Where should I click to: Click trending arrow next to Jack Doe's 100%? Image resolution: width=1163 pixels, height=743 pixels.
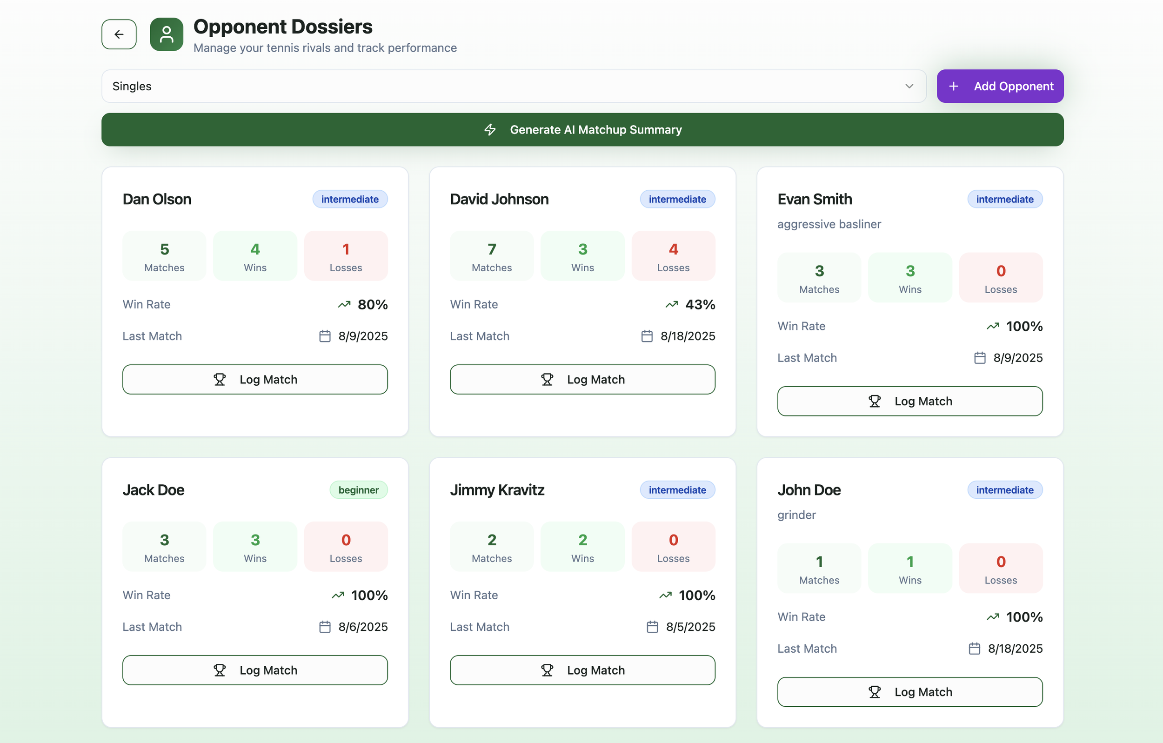click(338, 596)
